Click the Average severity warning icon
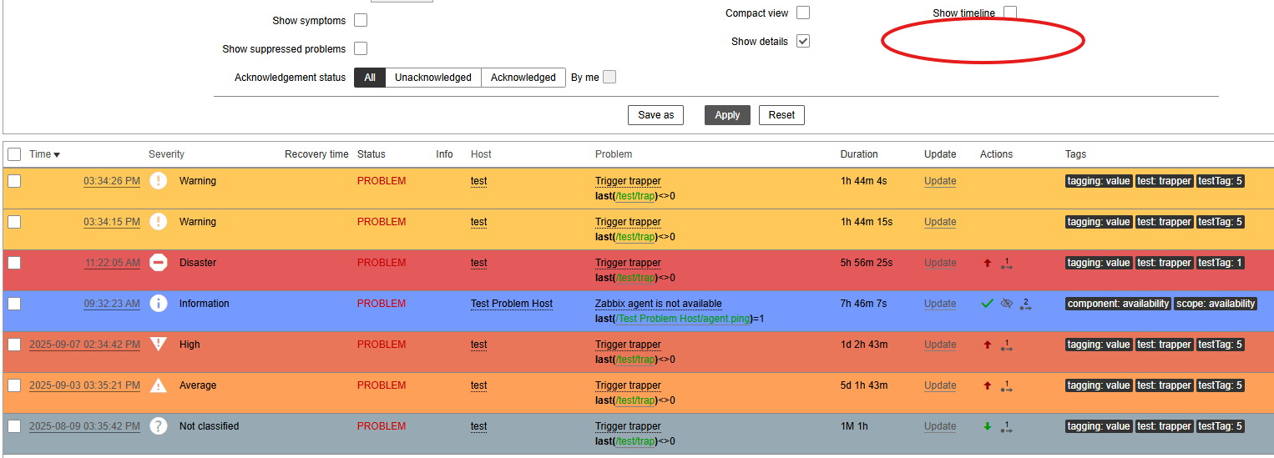 [158, 385]
